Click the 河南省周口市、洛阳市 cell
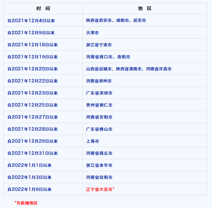Screen dimensions: 212x208 pyautogui.click(x=145, y=56)
